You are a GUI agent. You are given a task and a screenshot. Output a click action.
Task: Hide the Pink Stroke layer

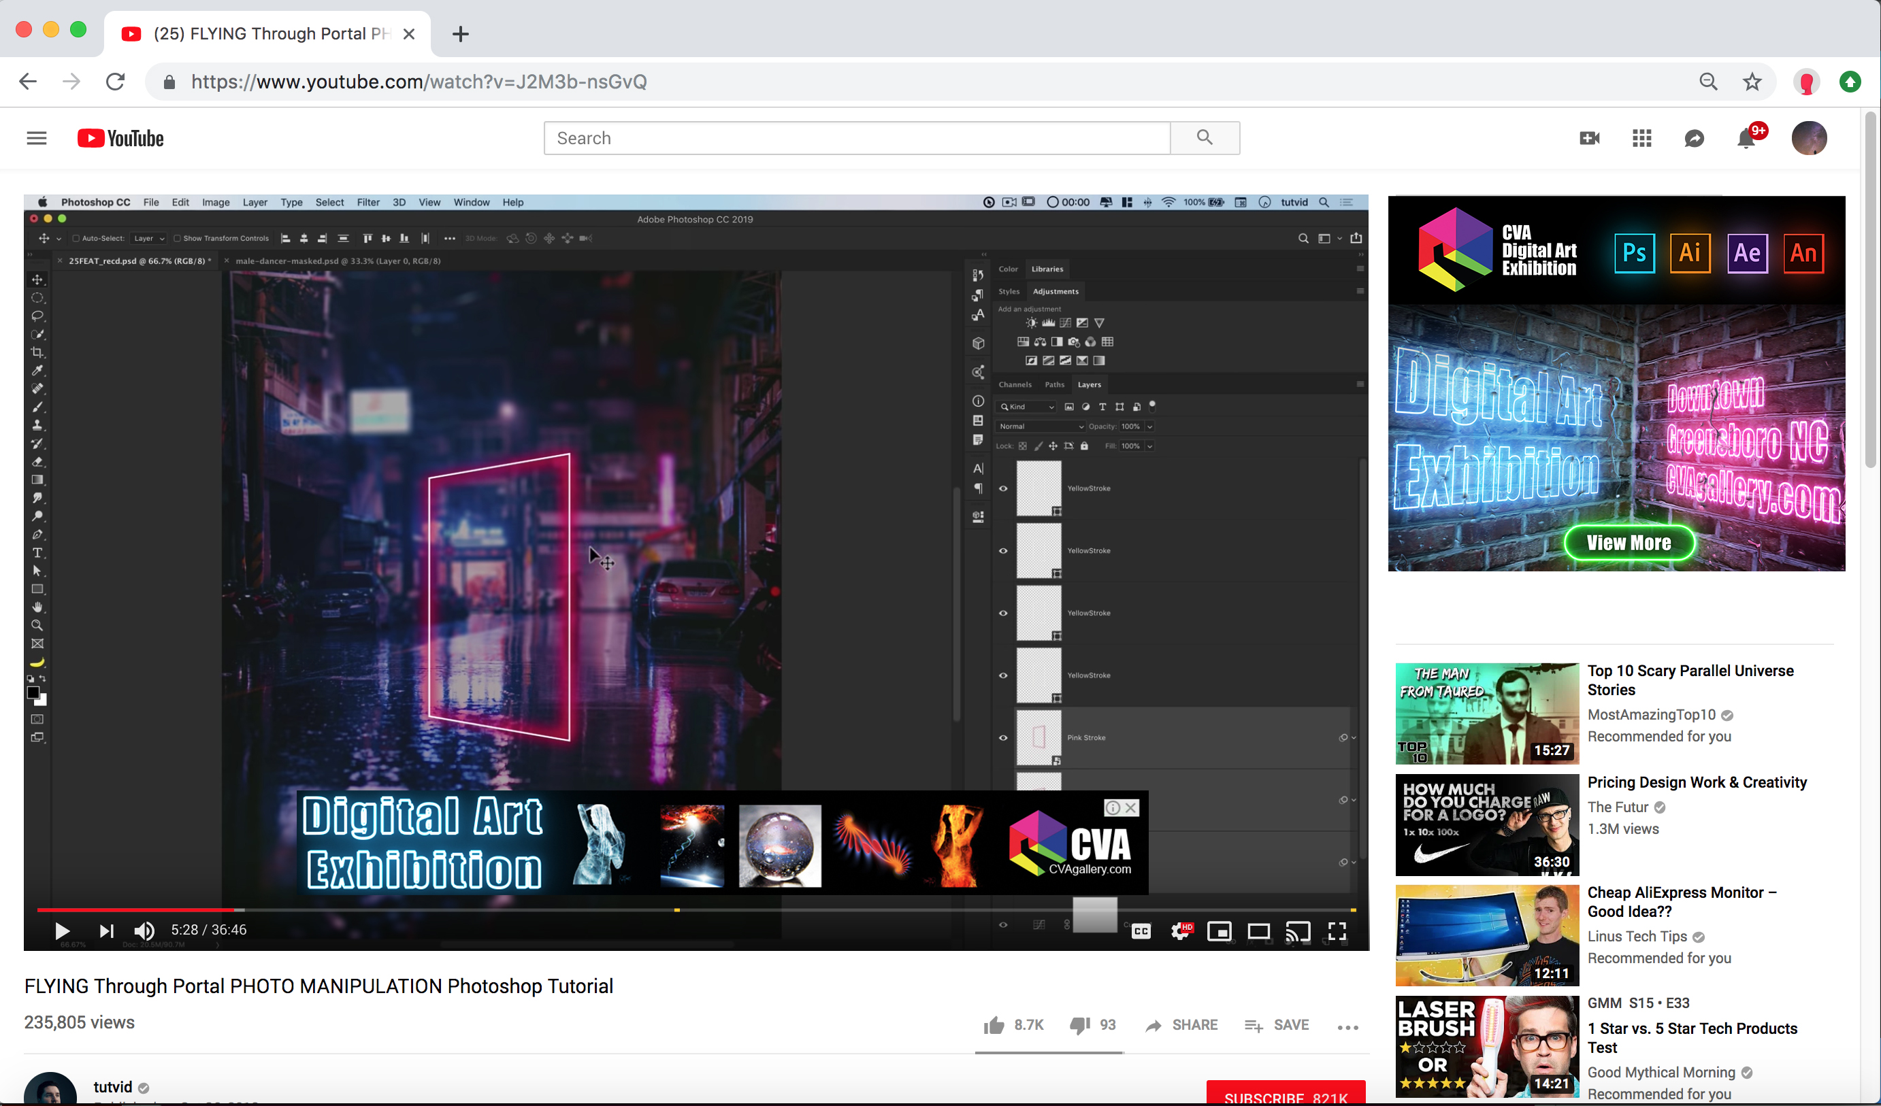click(1003, 738)
